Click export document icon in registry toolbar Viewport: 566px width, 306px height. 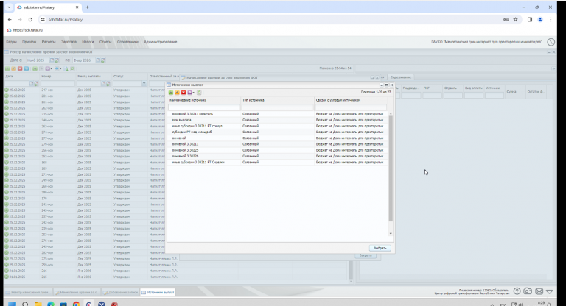click(x=66, y=69)
